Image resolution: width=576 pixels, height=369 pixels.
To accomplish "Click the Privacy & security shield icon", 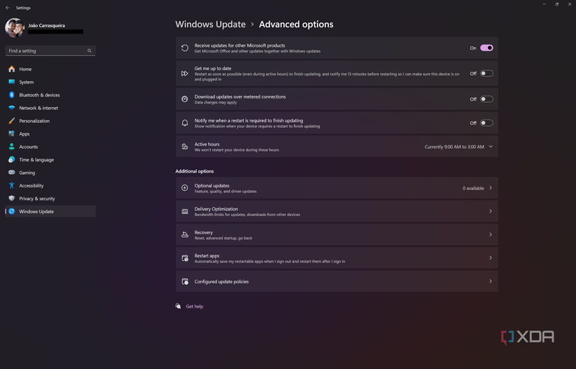I will tap(12, 198).
